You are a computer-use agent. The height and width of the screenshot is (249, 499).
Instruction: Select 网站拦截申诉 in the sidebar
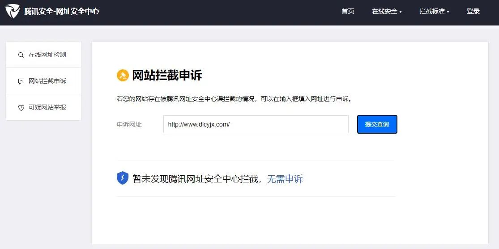coord(43,81)
